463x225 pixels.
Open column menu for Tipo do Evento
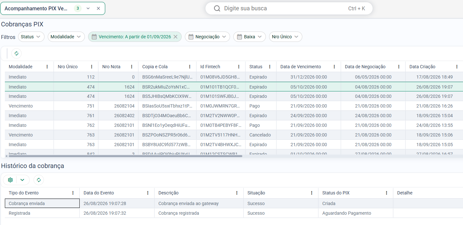pyautogui.click(x=73, y=193)
